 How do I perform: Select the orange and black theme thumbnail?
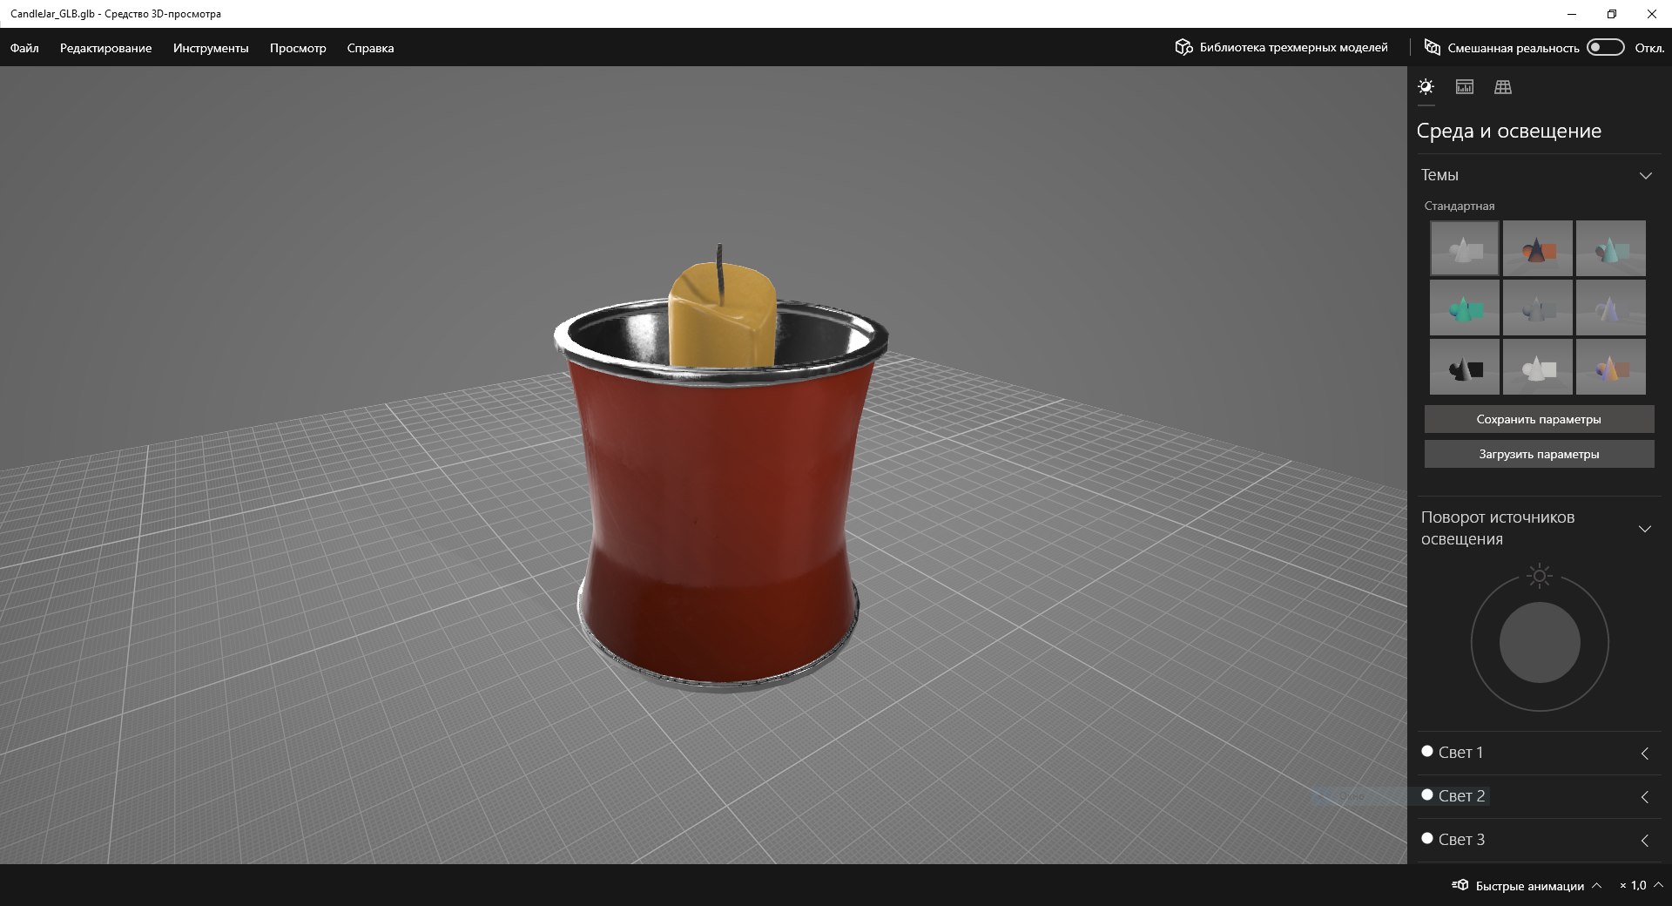[x=1538, y=248]
